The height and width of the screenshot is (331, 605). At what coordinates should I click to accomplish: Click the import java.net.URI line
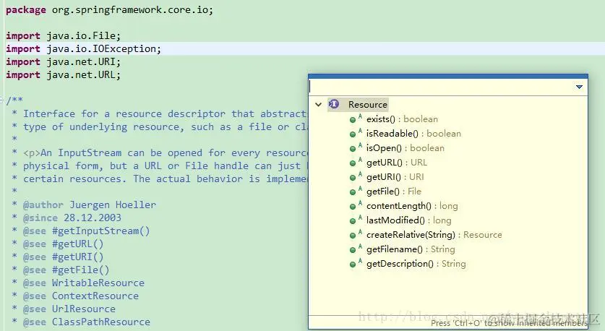[64, 62]
